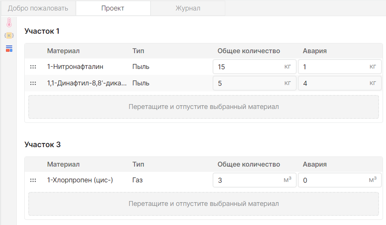
Task: Click Тип column header in Участок 3
Action: (x=138, y=164)
